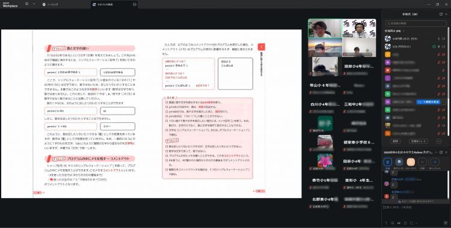451x228 pixels.
Task: Pop out the chat panel
Action: coord(441,152)
